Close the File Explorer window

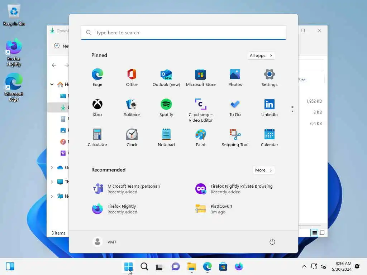point(319,30)
